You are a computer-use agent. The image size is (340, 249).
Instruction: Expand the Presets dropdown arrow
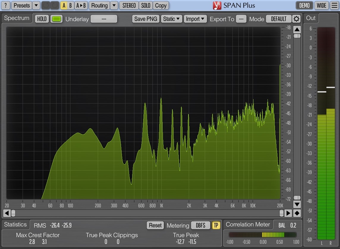click(36, 5)
